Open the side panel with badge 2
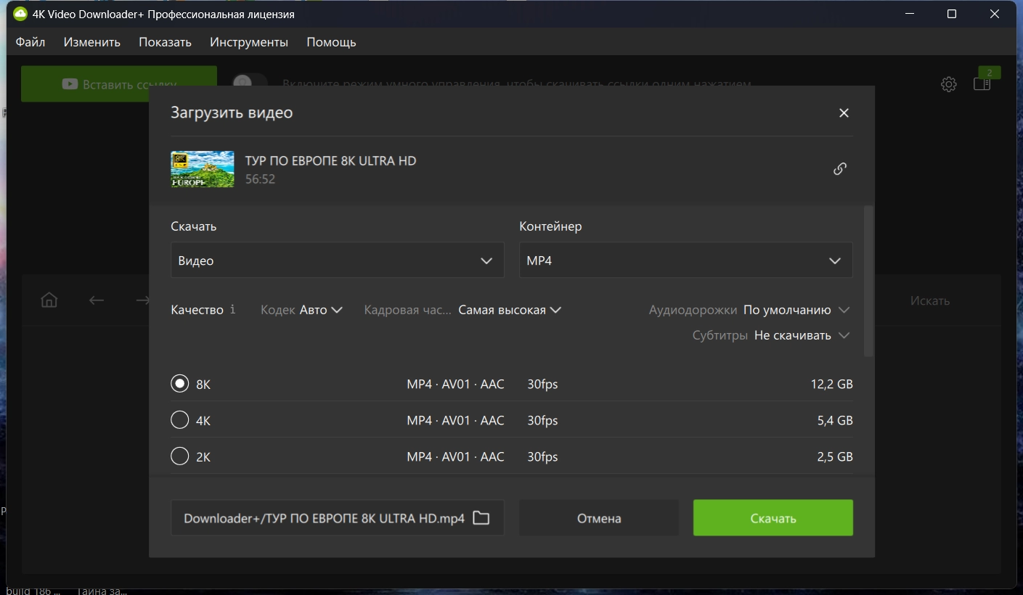 tap(982, 84)
